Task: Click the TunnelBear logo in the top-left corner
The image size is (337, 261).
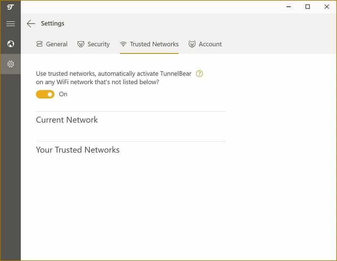Action: point(11,7)
